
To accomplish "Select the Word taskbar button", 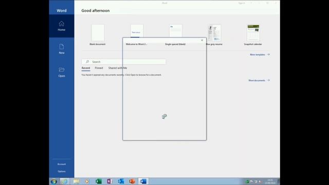I will pyautogui.click(x=143, y=181).
